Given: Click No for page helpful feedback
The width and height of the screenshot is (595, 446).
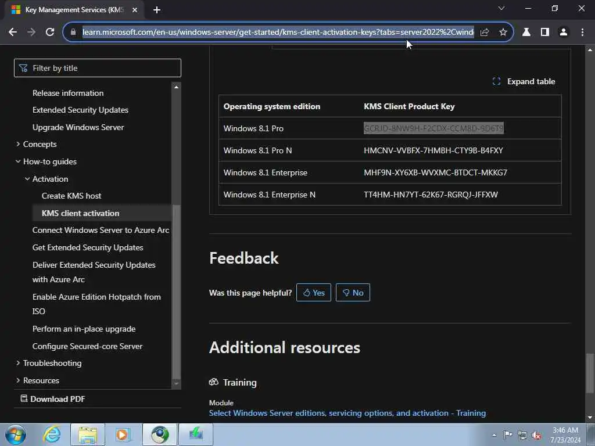Looking at the screenshot, I should coord(353,293).
